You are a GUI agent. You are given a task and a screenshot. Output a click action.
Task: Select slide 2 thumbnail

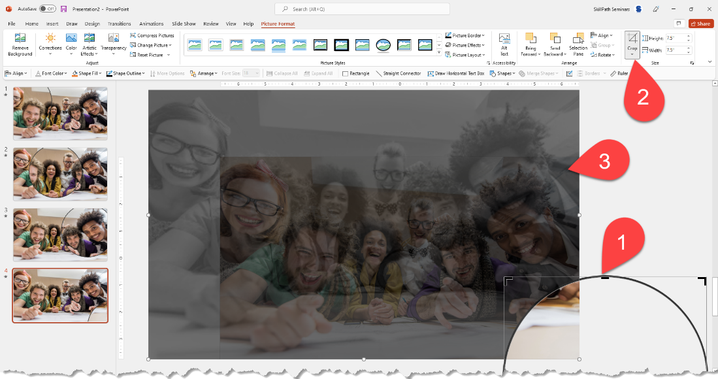coord(60,174)
